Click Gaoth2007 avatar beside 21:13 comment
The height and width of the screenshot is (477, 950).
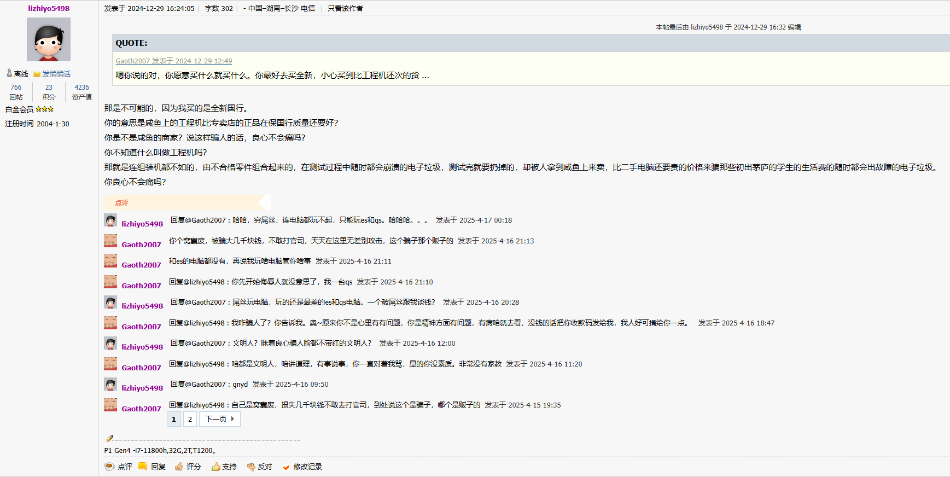110,241
